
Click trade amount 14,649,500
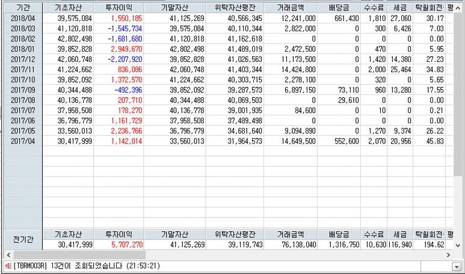[x=298, y=141]
